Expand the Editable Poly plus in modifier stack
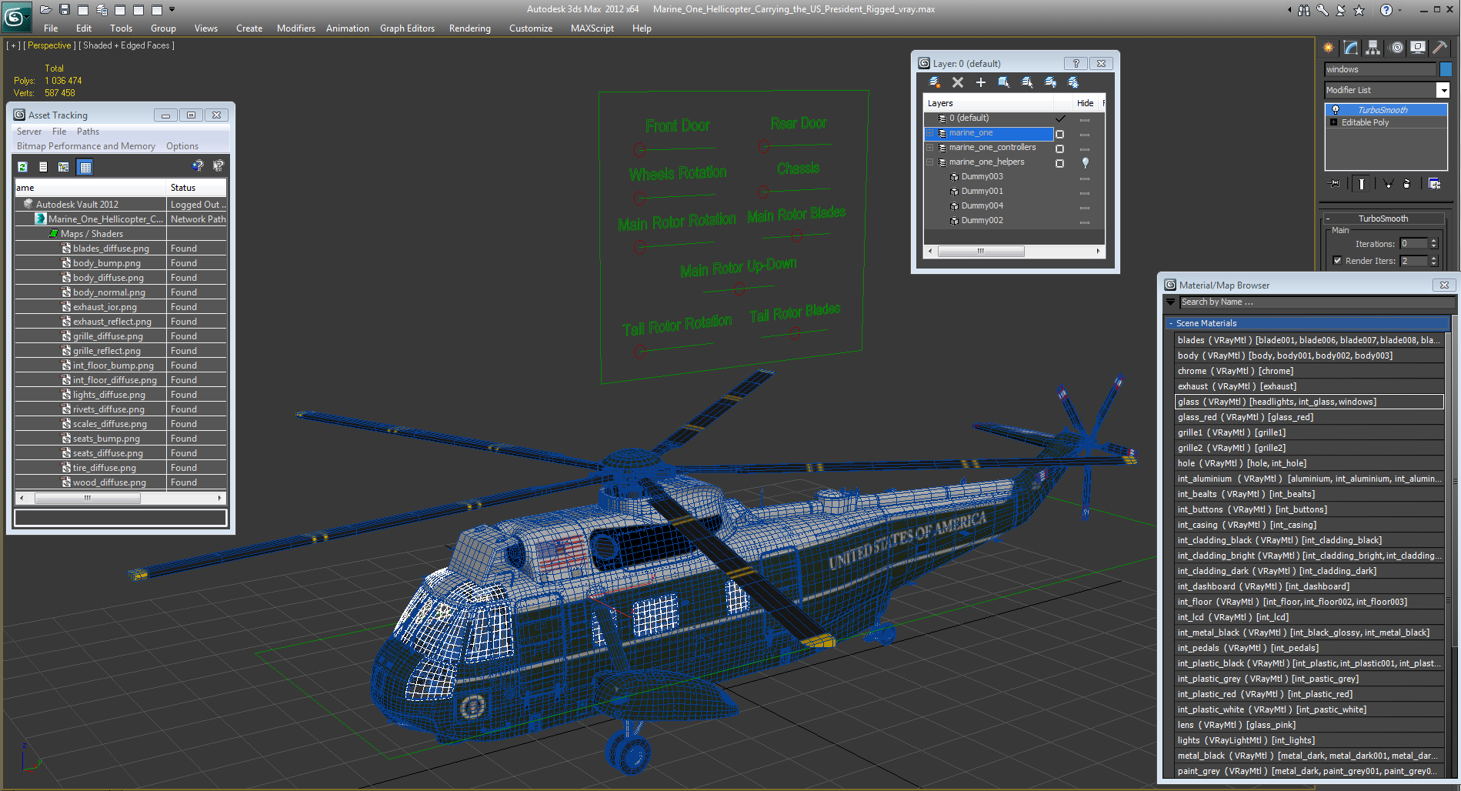Screen dimensions: 1461x791 click(x=1333, y=122)
